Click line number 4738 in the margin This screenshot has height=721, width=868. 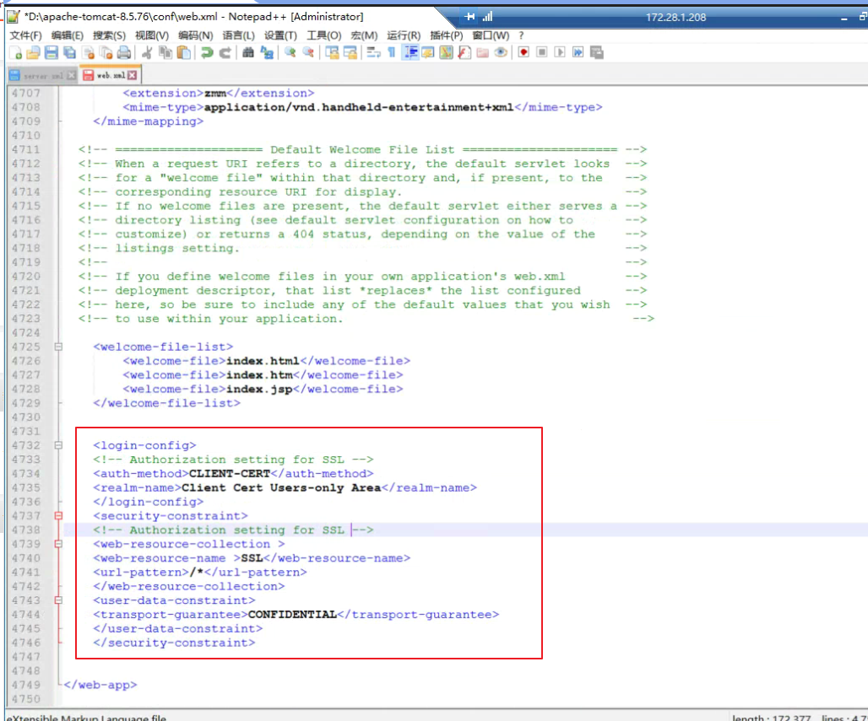point(26,530)
